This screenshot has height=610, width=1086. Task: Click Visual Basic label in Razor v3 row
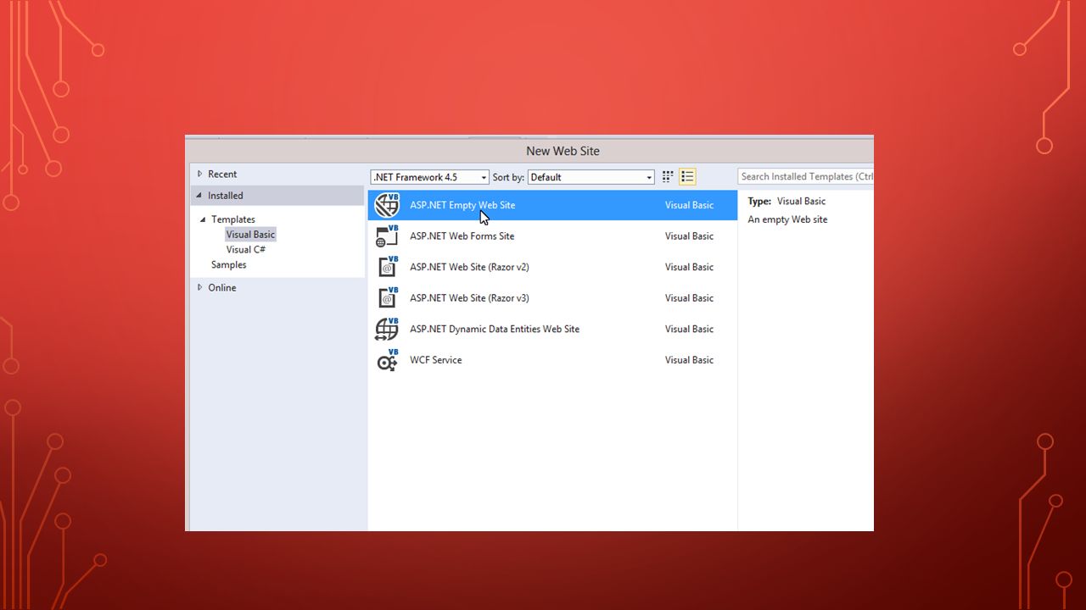(x=689, y=298)
